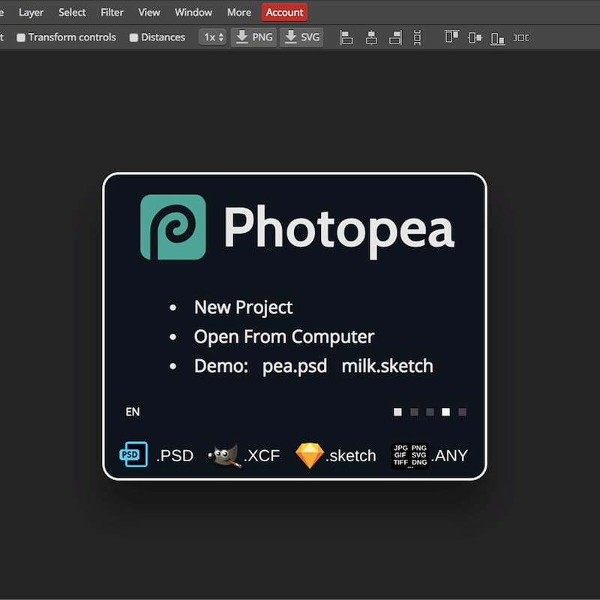Screen dimensions: 600x600
Task: Select the Align top edges icon
Action: pos(451,37)
